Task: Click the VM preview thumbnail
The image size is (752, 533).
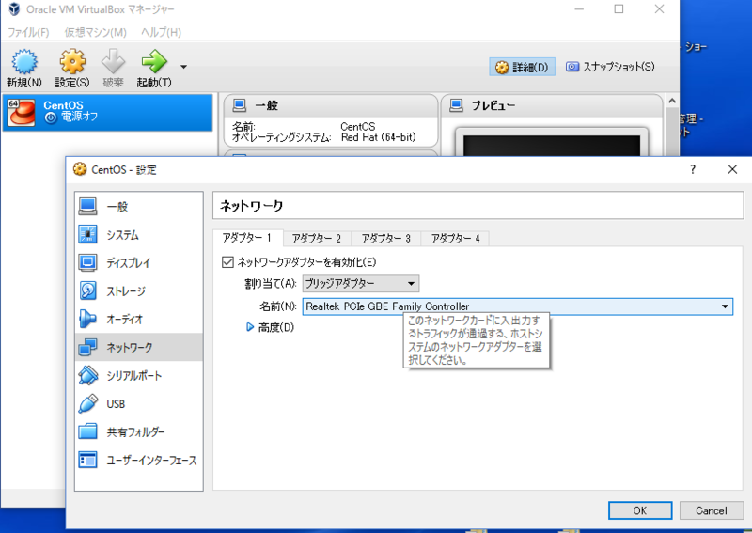Action: pyautogui.click(x=552, y=143)
